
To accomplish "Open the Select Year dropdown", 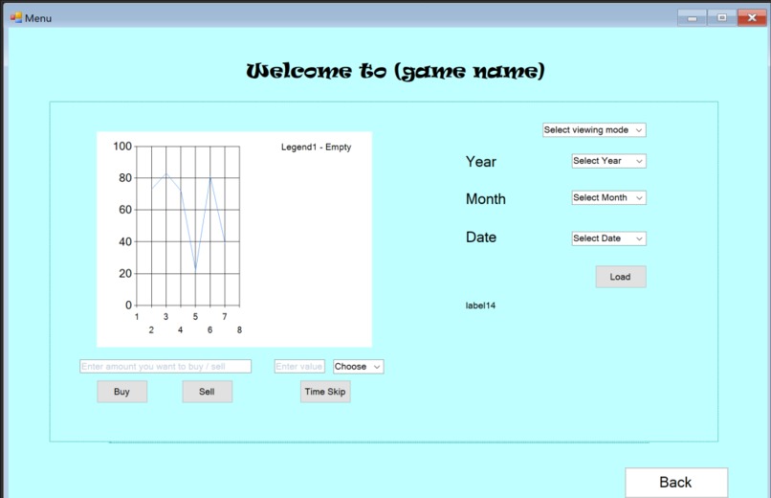I will click(x=608, y=161).
